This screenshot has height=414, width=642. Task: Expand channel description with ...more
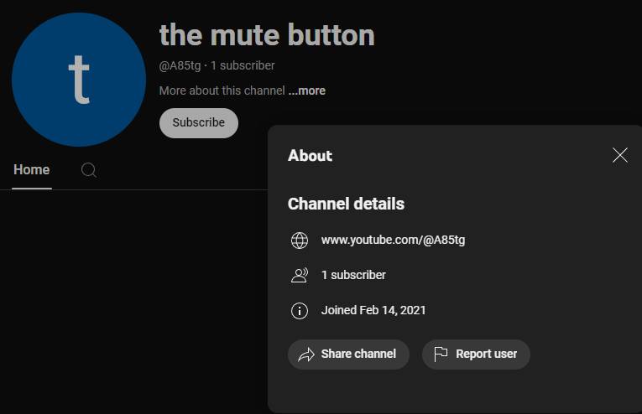(306, 91)
